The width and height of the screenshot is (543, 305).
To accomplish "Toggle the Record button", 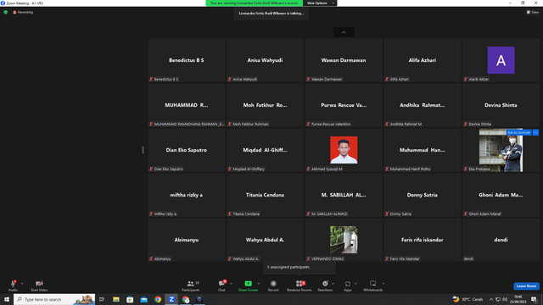I will [273, 286].
